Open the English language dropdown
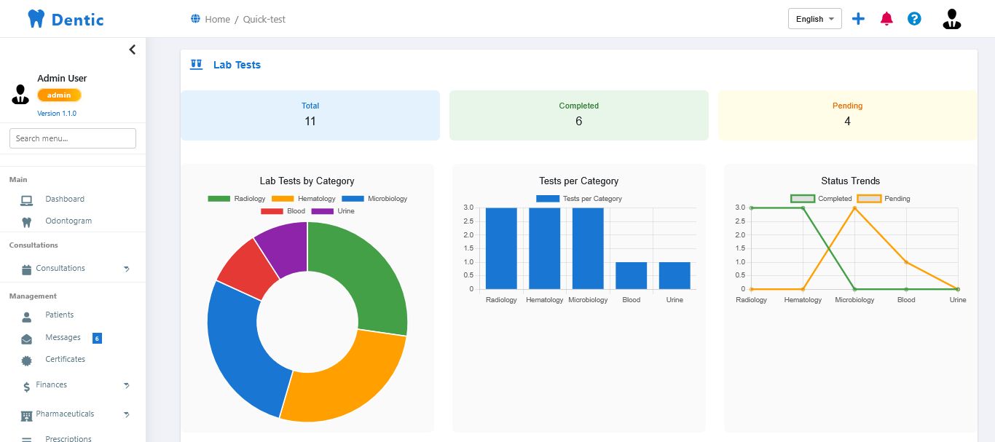Viewport: 995px width, 442px height. pos(814,19)
